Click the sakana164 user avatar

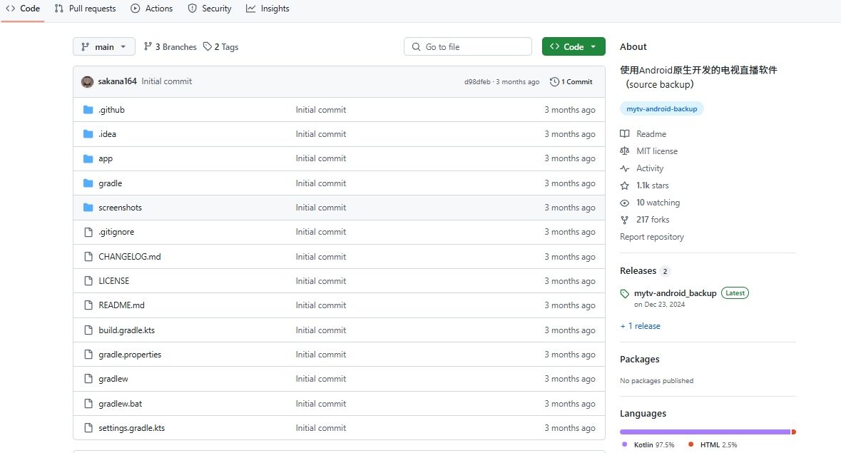point(87,82)
